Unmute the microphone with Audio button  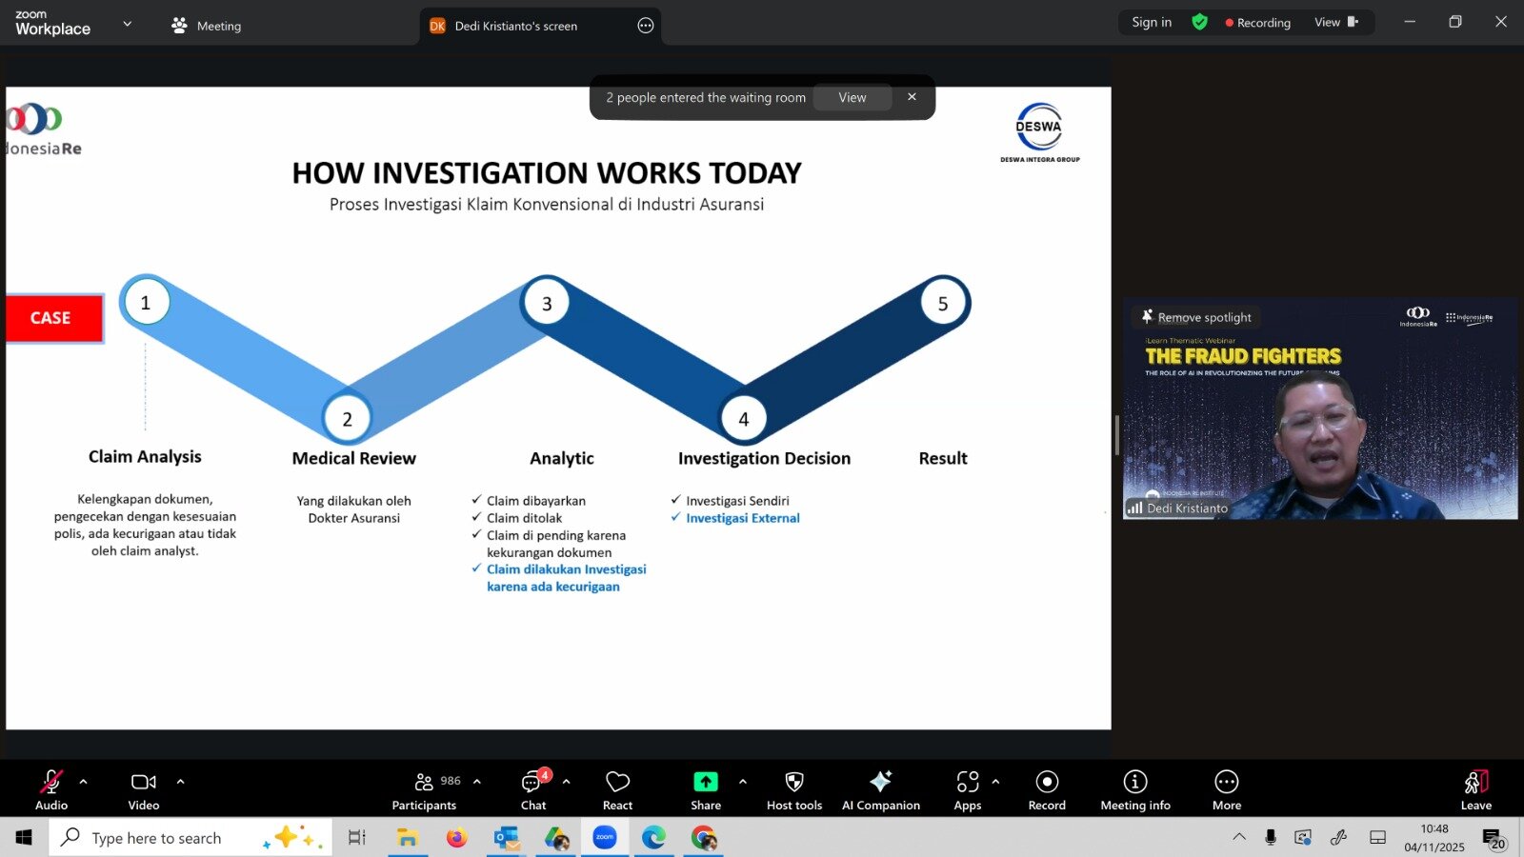click(x=51, y=788)
